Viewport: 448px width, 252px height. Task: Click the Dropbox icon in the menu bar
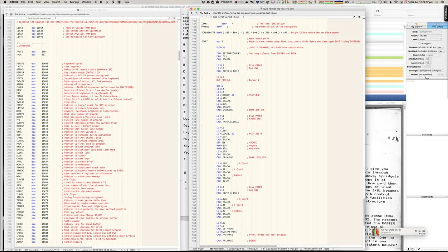tap(203, 2)
